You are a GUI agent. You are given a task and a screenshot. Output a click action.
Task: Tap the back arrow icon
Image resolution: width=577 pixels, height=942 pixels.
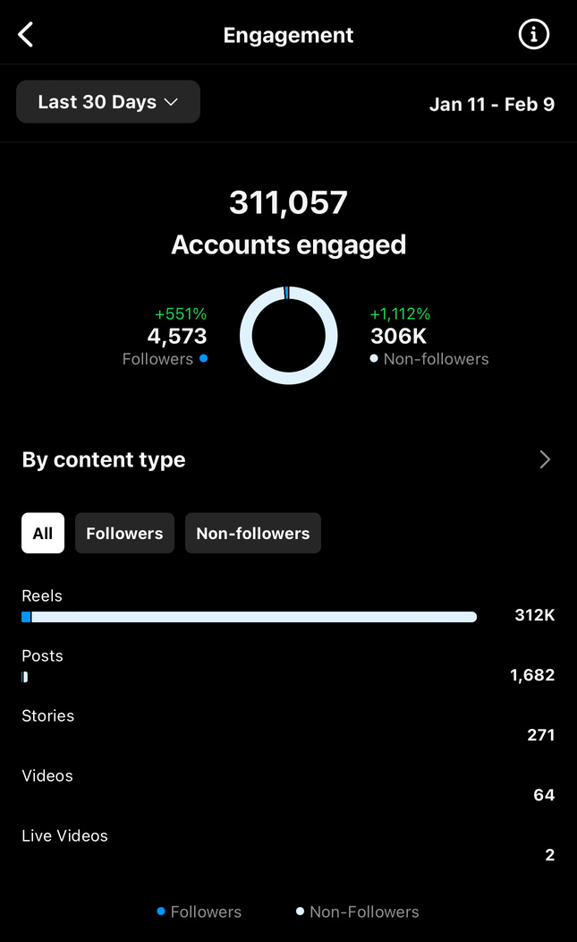[x=26, y=35]
